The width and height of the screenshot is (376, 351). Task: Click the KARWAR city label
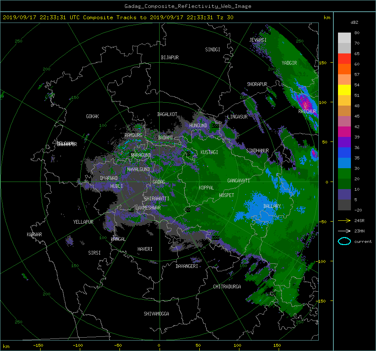(34, 235)
